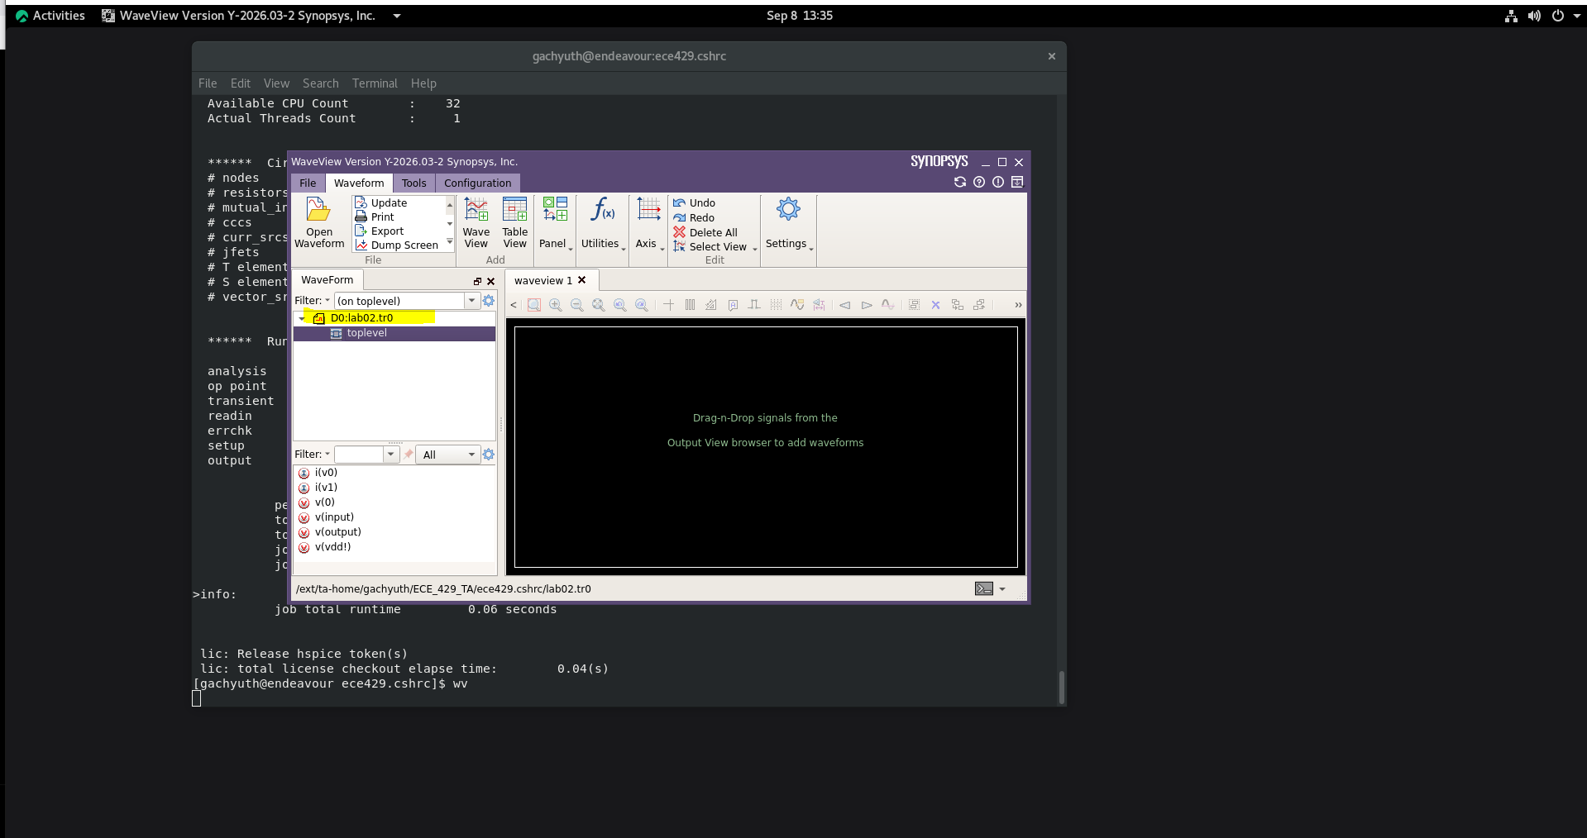Click the sine wave monitor icon

tap(797, 305)
